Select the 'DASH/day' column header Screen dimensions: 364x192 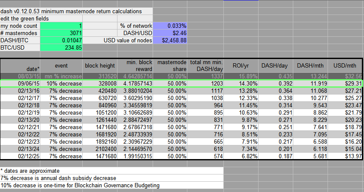276,65
